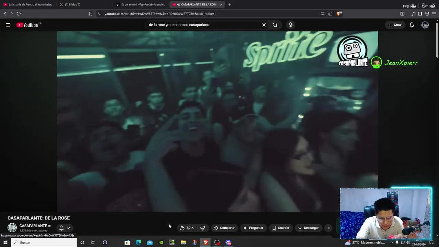Open Windows notification center

431,243
